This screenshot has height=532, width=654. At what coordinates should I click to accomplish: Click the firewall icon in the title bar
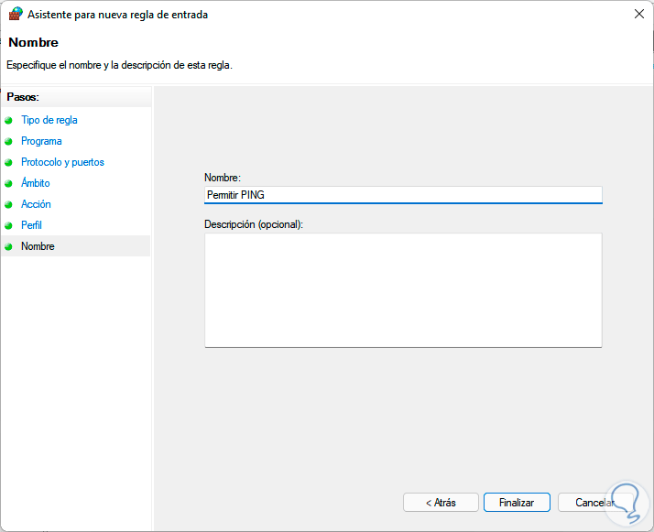coord(15,14)
